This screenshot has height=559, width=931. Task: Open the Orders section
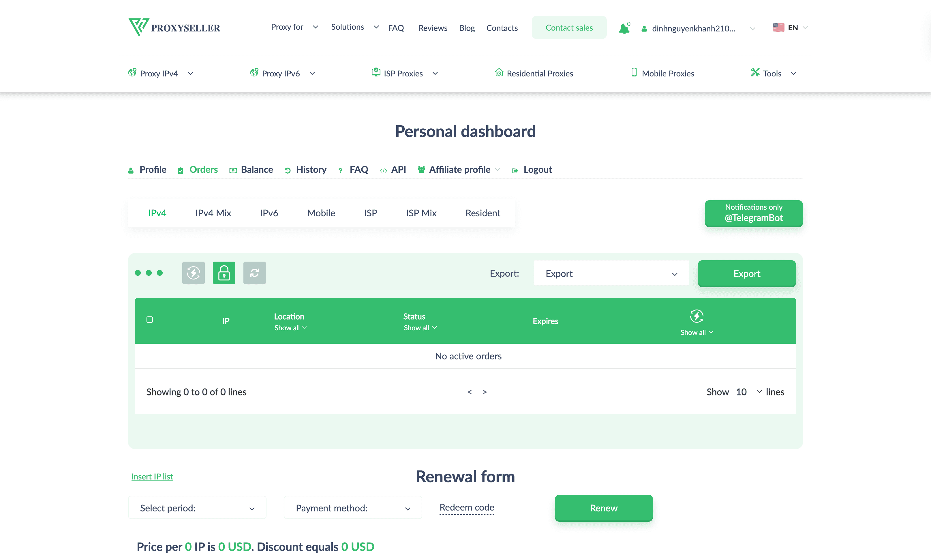coord(203,170)
